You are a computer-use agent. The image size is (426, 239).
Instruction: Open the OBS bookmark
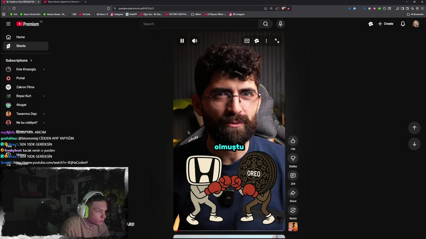click(x=72, y=14)
